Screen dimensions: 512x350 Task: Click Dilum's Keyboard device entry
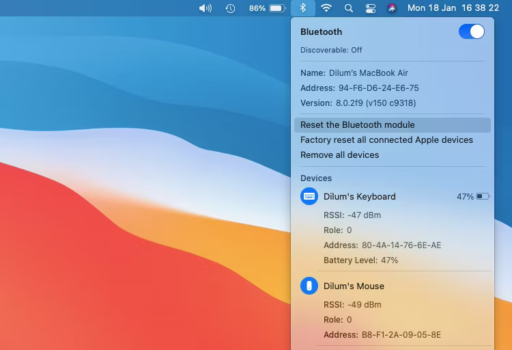point(359,196)
